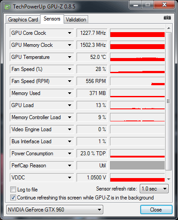Screen dimensions: 178x220
Task: Enable the Log to file checkbox
Action: [13, 190]
